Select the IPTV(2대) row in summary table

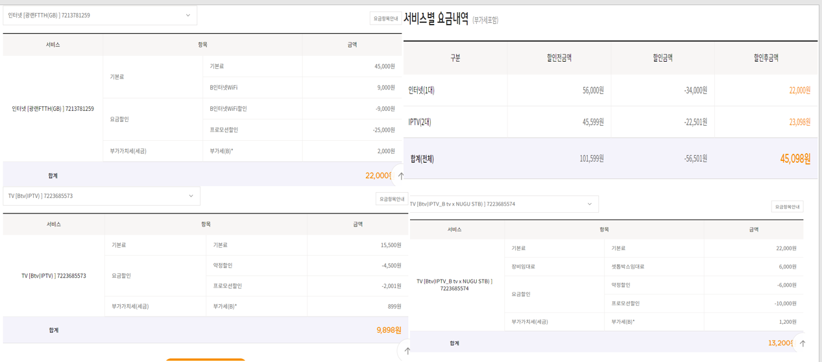420,122
